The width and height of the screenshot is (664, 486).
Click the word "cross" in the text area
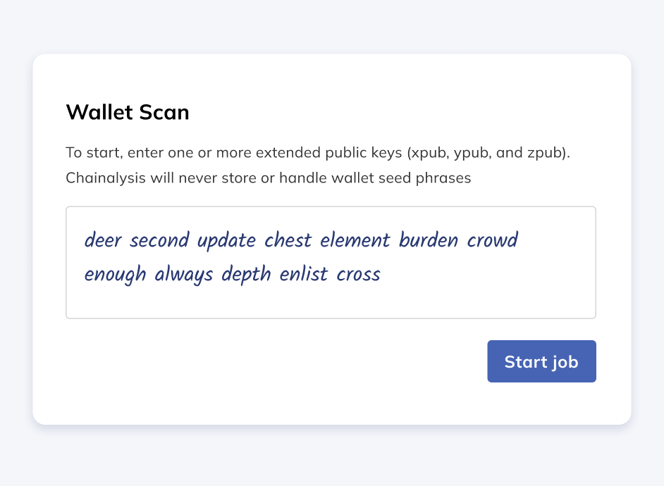[x=358, y=274]
